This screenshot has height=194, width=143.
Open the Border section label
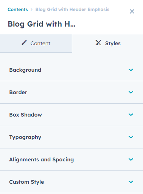tap(18, 92)
